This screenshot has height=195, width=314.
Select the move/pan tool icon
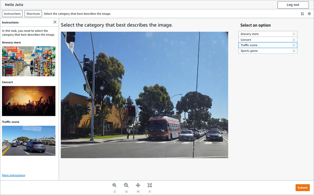[x=138, y=185]
